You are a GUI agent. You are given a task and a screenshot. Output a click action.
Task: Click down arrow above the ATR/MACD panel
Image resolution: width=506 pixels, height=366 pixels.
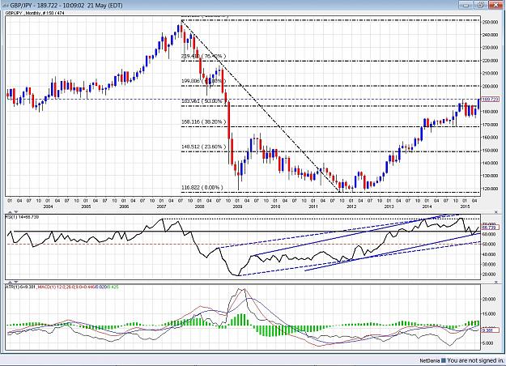point(16,282)
